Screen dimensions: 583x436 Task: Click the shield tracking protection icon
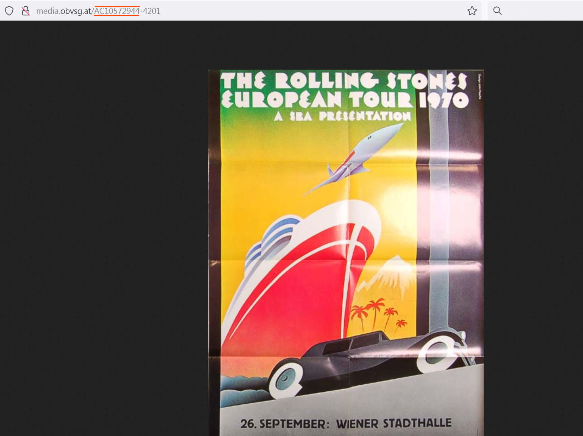[x=9, y=11]
